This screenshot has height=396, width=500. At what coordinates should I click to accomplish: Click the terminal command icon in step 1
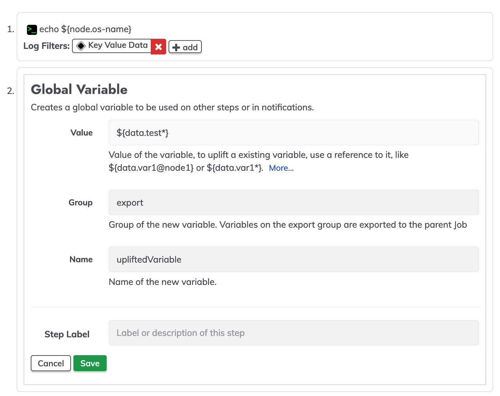(32, 30)
